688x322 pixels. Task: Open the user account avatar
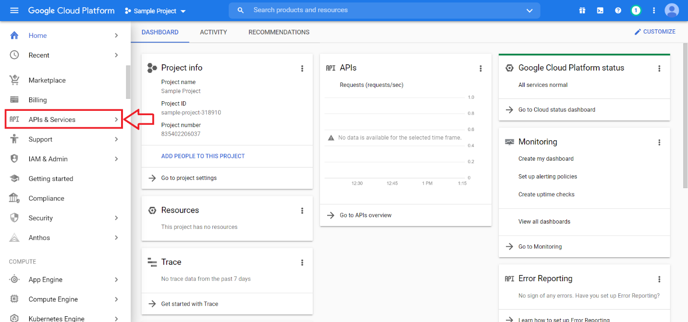[x=672, y=10]
